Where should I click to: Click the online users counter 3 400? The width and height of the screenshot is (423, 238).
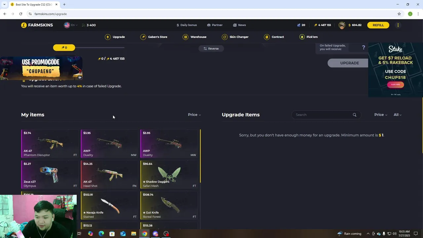[89, 25]
